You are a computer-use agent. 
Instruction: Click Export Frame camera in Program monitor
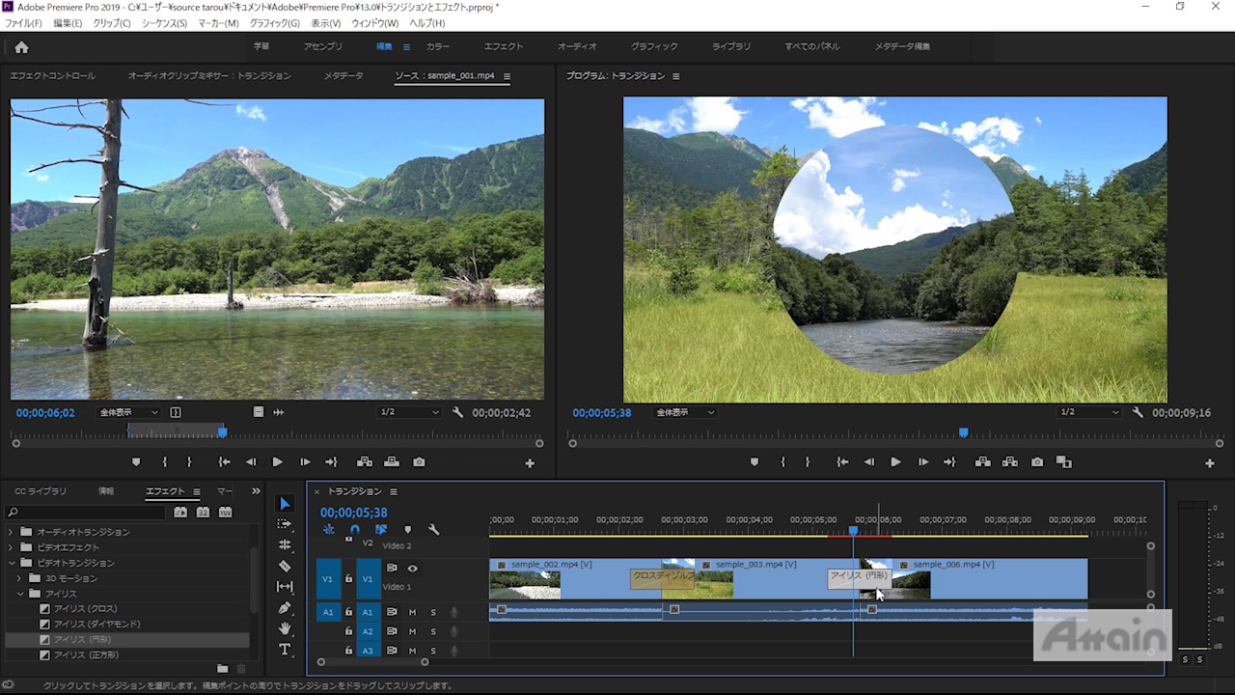pyautogui.click(x=1037, y=462)
